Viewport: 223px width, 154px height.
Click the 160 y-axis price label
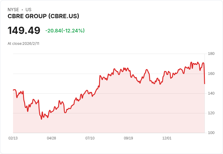pyautogui.click(x=211, y=74)
